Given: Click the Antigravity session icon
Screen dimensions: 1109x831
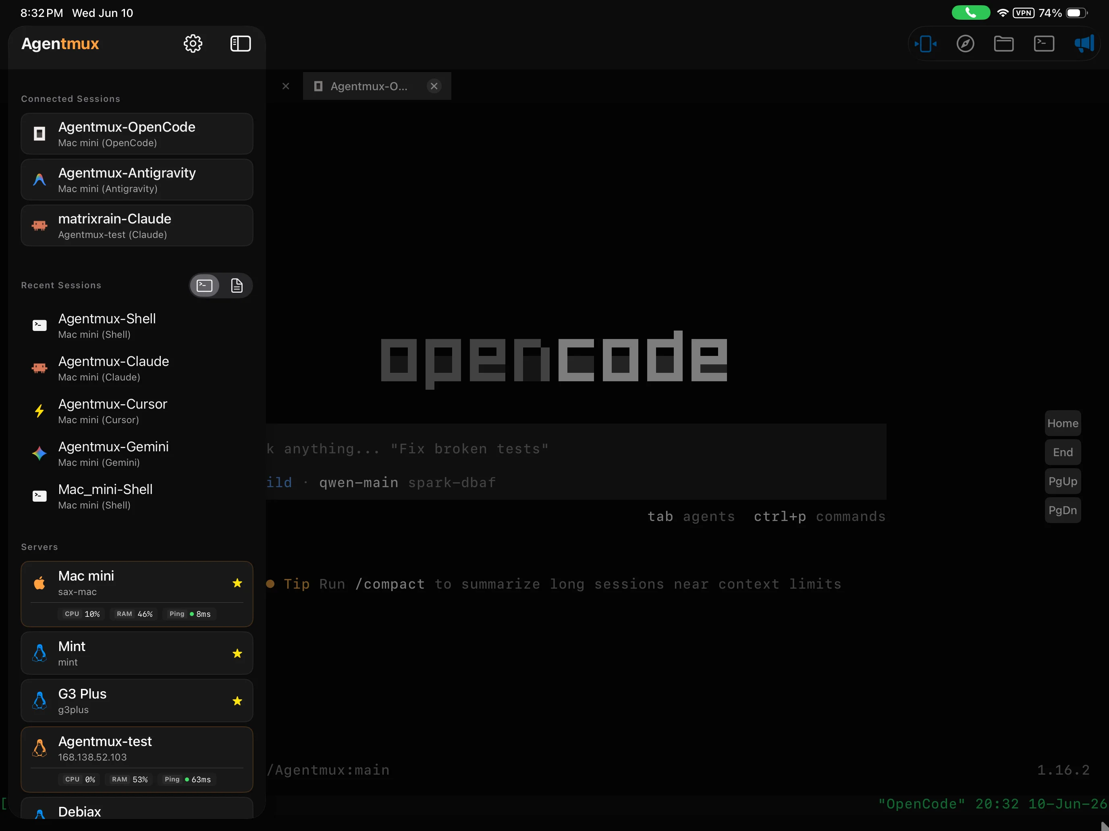Looking at the screenshot, I should click(39, 180).
